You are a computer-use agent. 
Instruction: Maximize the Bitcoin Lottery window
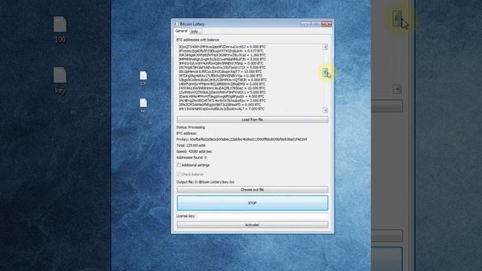[x=316, y=24]
